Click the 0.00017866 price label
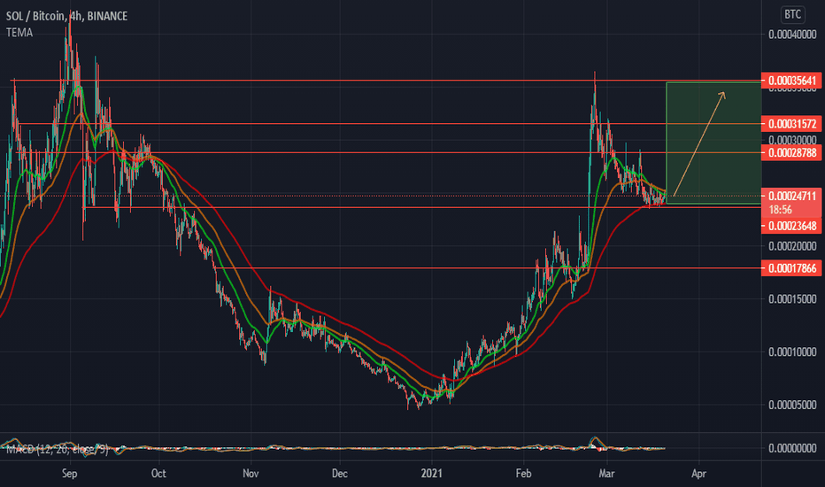The height and width of the screenshot is (487, 825). click(792, 268)
